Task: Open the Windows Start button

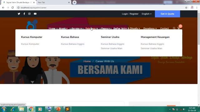Action: [4, 109]
